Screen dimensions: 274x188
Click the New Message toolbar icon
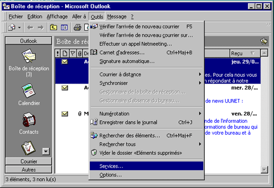pos(12,27)
